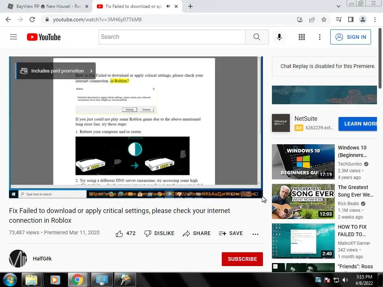The width and height of the screenshot is (383, 287).
Task: Click Learn More on NetSuite ad
Action: point(358,124)
